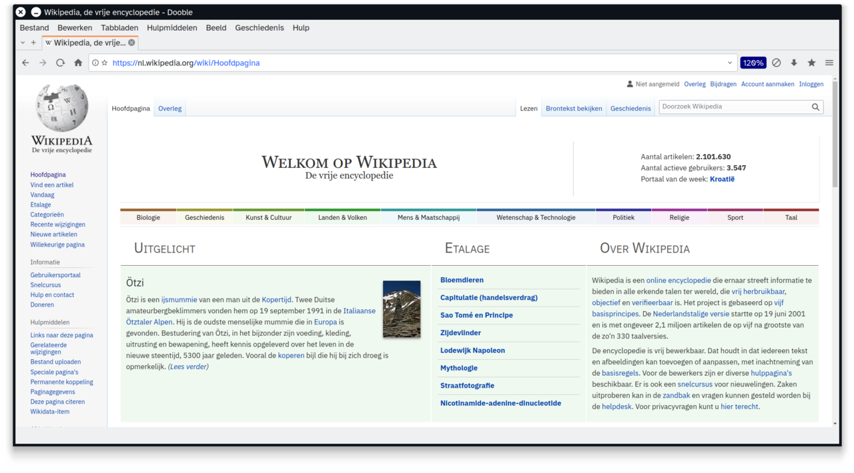
Task: Reload the current page
Action: coord(60,63)
